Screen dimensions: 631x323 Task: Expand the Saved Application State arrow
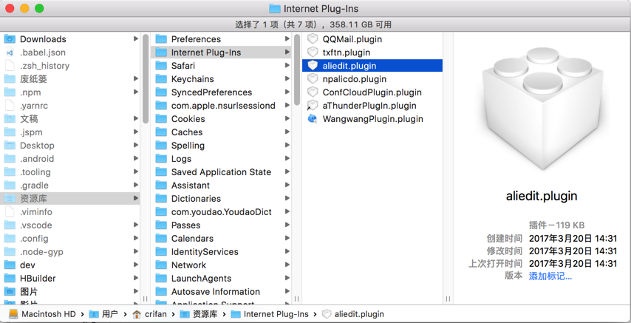pyautogui.click(x=287, y=172)
